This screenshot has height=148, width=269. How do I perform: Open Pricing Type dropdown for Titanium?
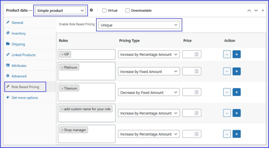149,92
